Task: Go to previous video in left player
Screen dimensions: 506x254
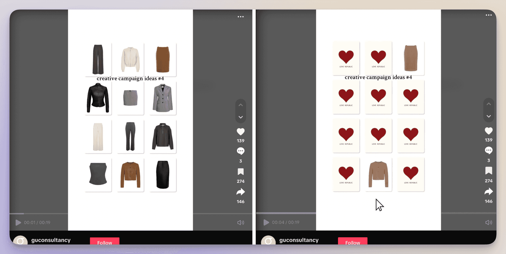Action: [241, 105]
